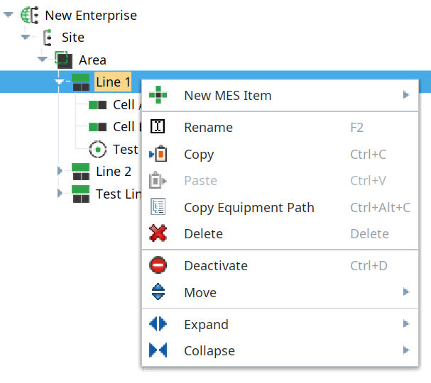Click the red X Delete icon

click(x=158, y=233)
